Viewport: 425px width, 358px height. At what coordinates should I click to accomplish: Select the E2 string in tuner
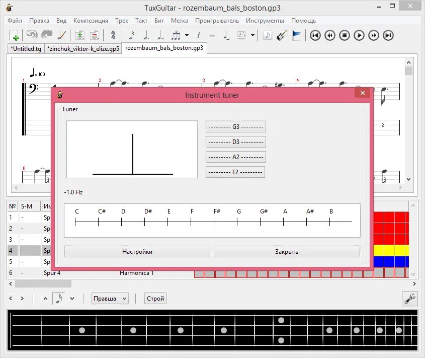coord(235,172)
